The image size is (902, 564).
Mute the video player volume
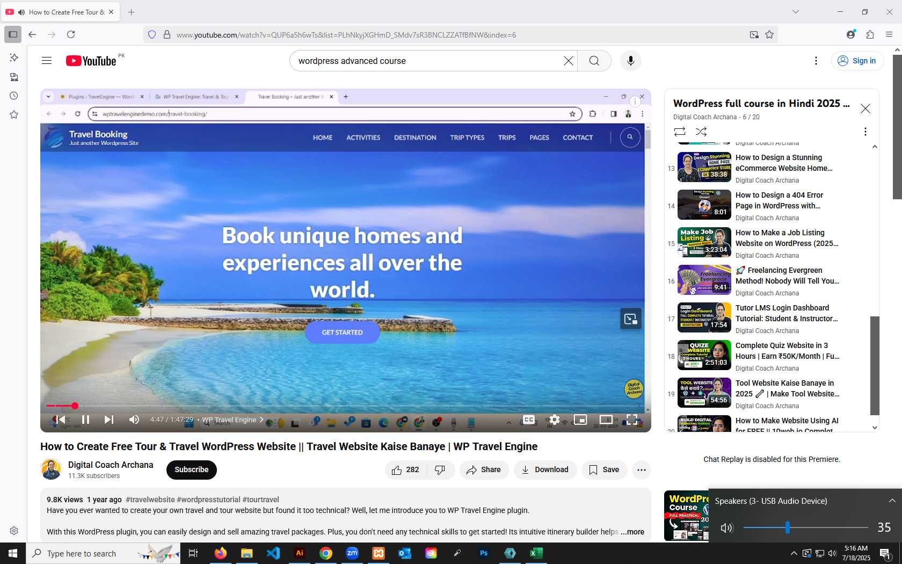(134, 420)
